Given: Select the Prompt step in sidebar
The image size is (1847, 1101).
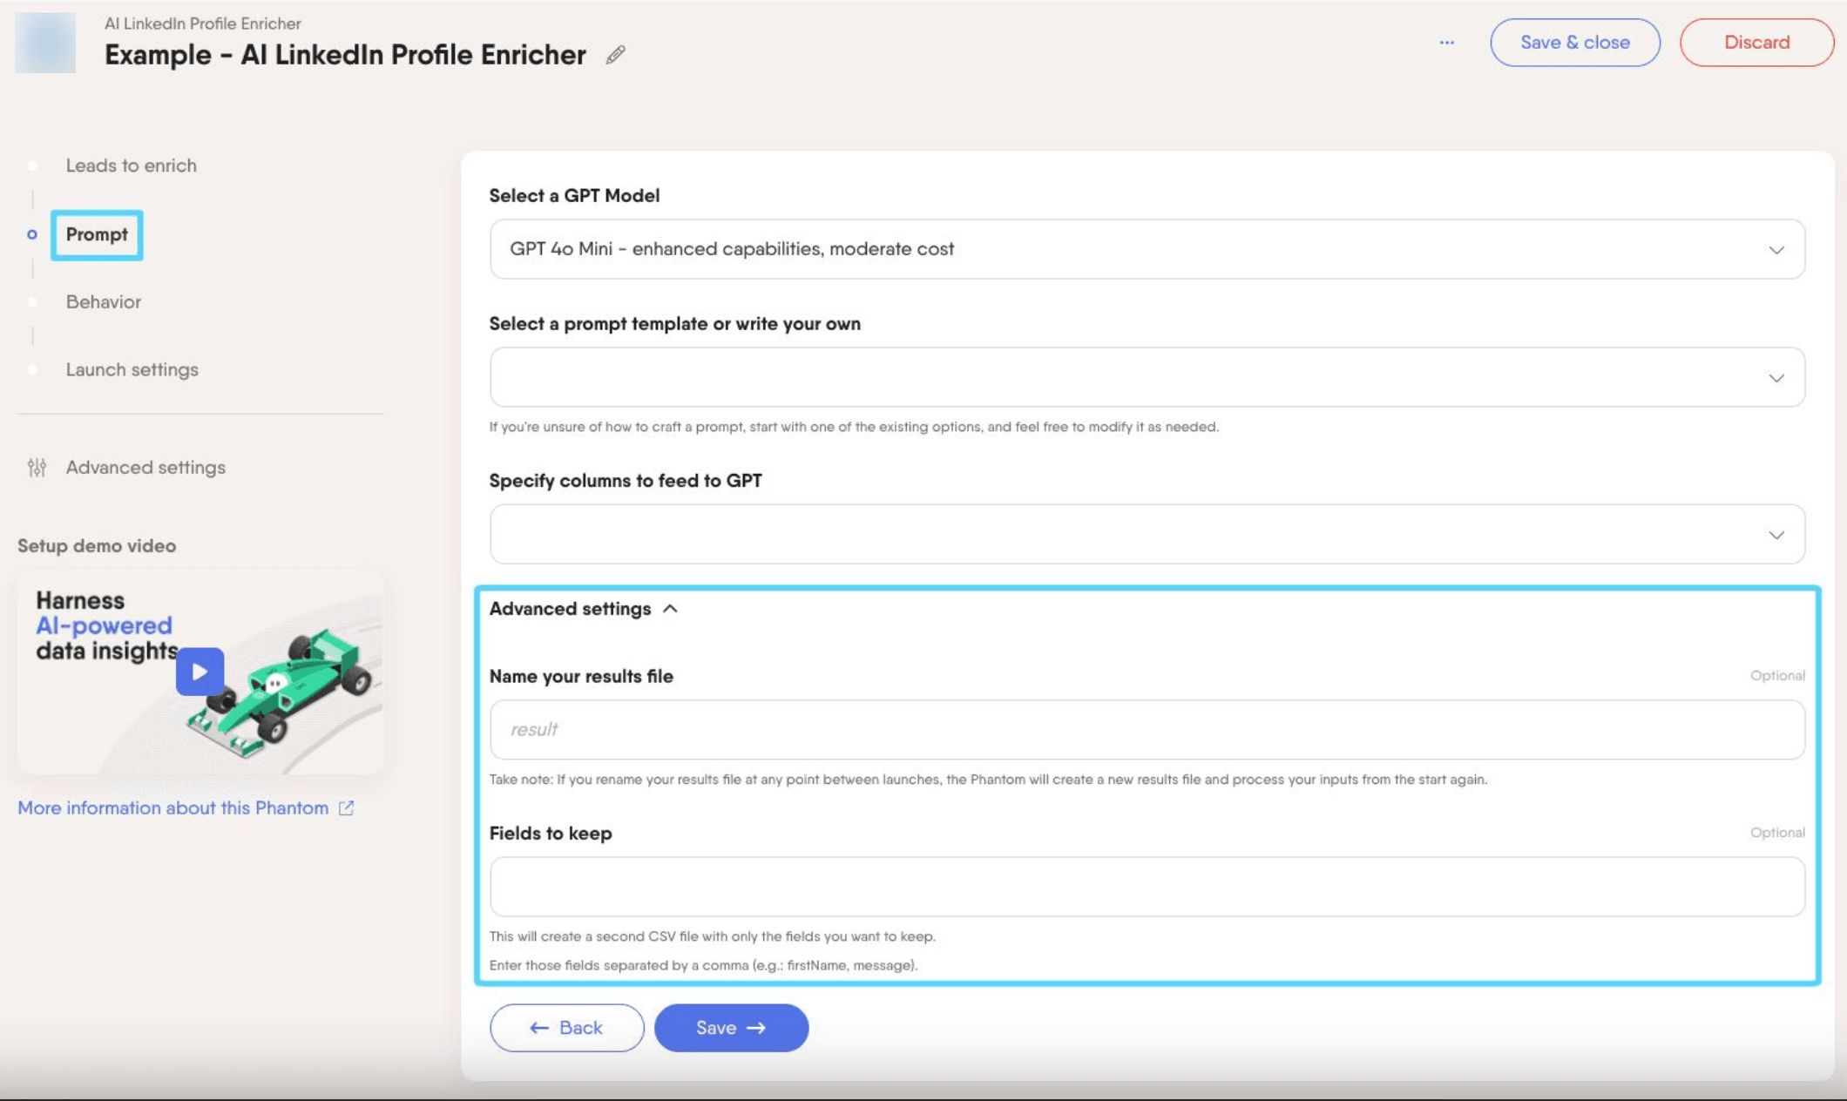Looking at the screenshot, I should point(97,234).
